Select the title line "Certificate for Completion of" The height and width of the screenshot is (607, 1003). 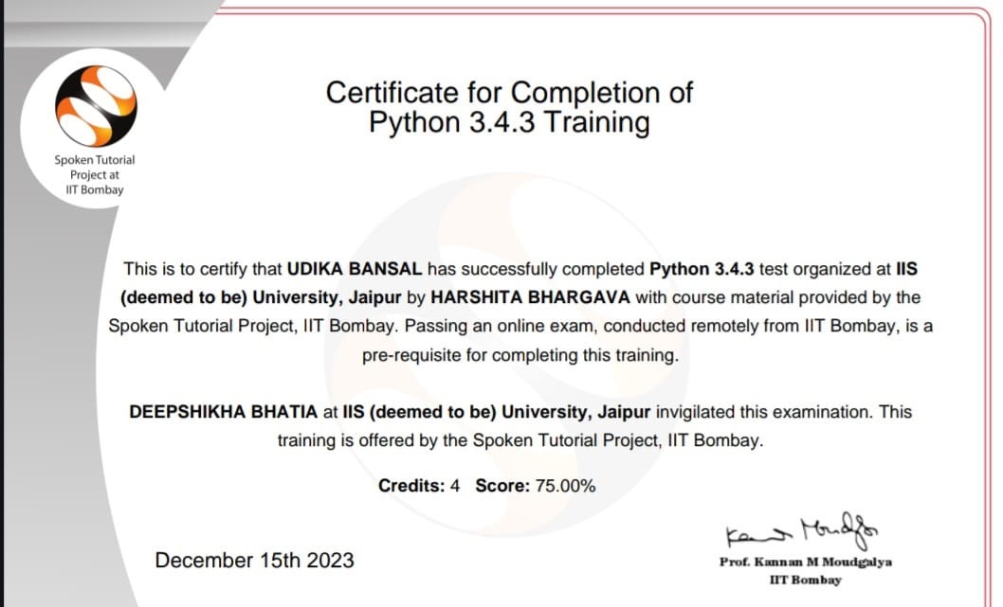pyautogui.click(x=509, y=93)
